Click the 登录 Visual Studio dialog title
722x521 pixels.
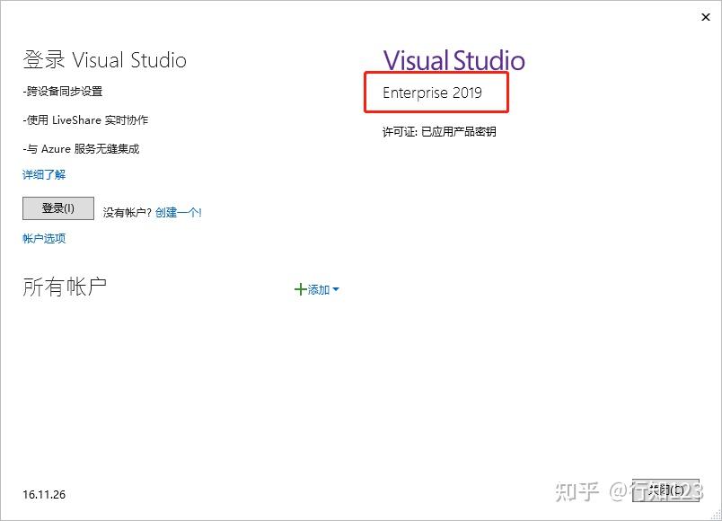point(104,59)
